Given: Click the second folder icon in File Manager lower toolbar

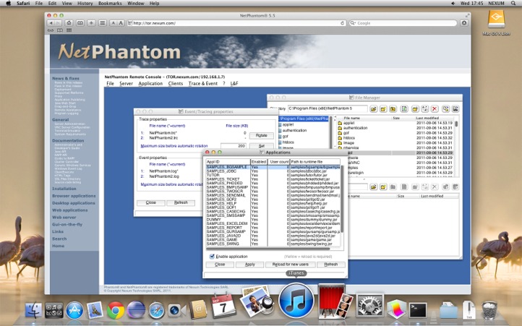Looking at the screenshot, I should click(x=383, y=186).
